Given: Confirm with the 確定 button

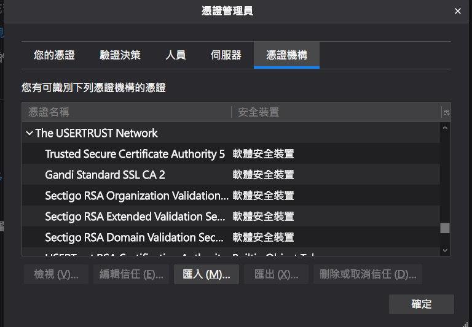Looking at the screenshot, I should coord(422,304).
